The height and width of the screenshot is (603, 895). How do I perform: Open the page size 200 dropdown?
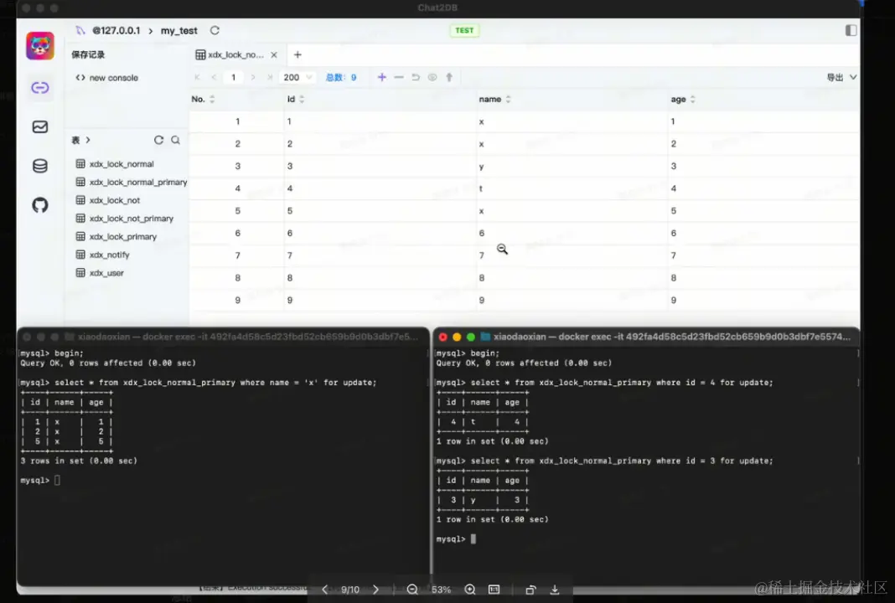(x=298, y=77)
